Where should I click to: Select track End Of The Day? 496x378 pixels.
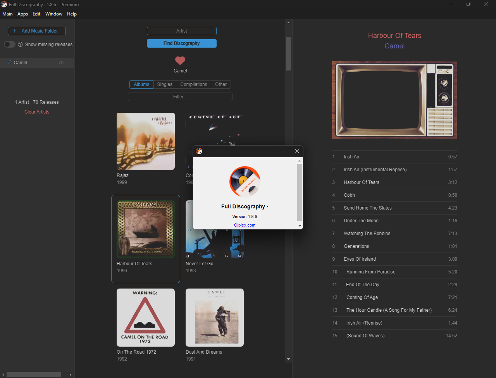(x=394, y=285)
